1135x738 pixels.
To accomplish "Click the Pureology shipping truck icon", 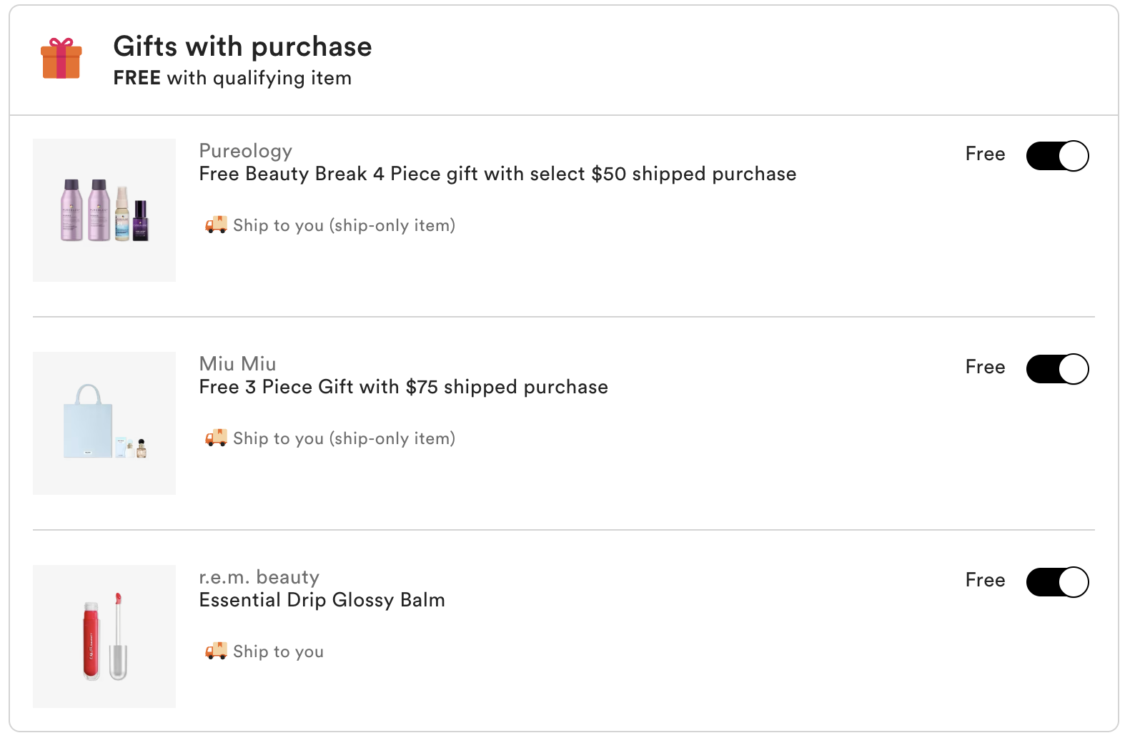I will 216,225.
